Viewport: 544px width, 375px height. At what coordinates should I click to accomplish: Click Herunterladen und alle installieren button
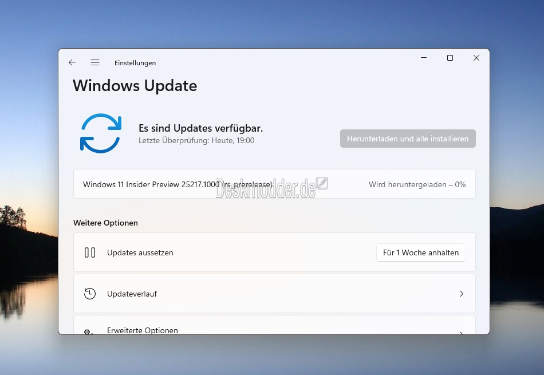[408, 139]
